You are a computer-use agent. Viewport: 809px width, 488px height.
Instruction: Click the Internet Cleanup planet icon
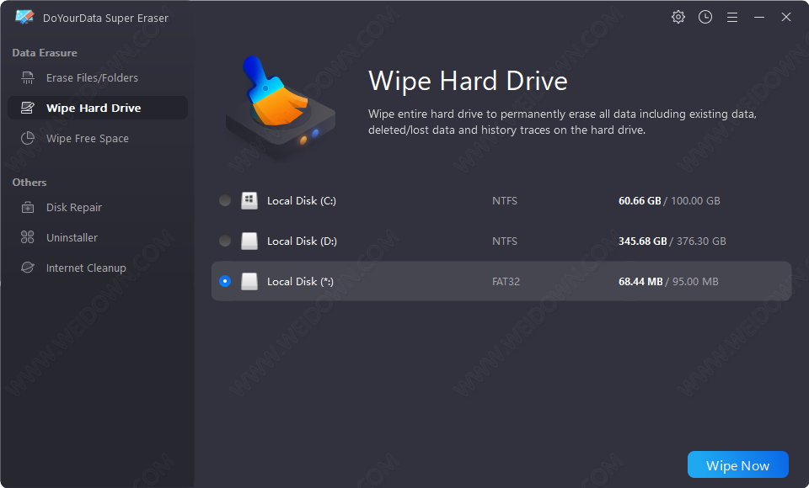coord(27,268)
